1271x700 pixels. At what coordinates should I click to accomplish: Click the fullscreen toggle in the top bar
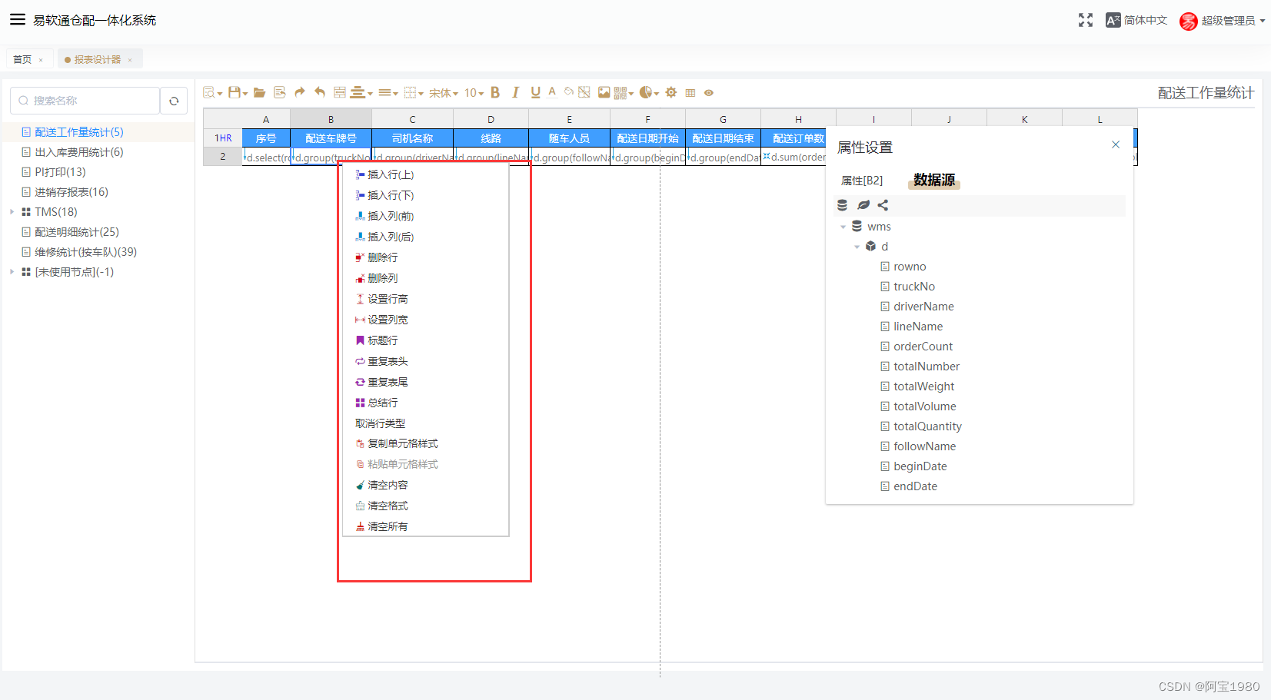pos(1086,20)
